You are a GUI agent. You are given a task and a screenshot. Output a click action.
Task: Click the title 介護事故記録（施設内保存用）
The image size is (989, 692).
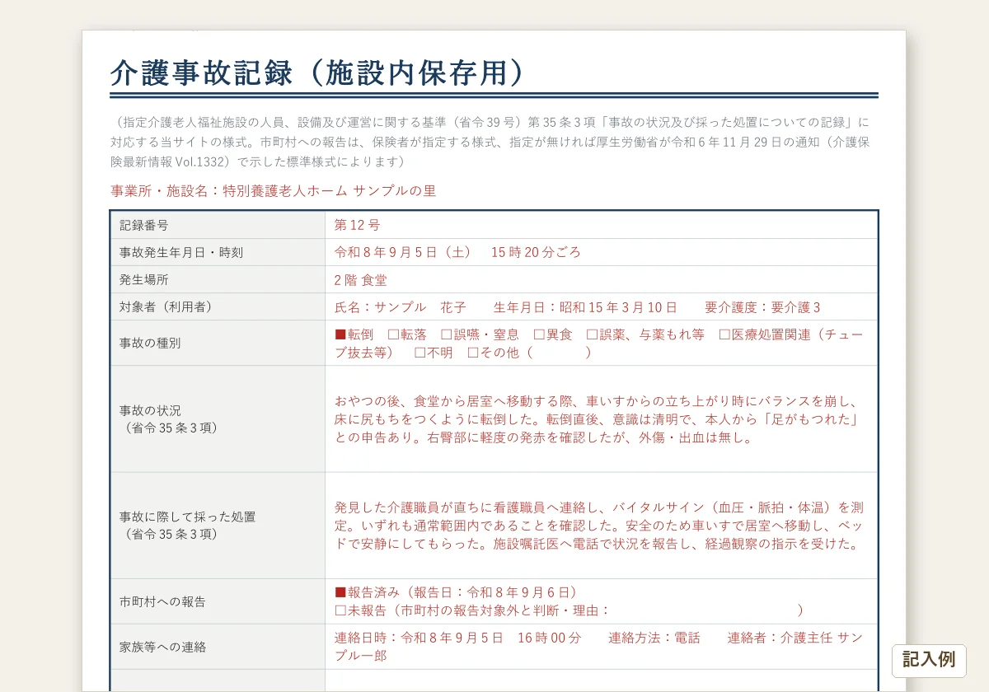(317, 72)
